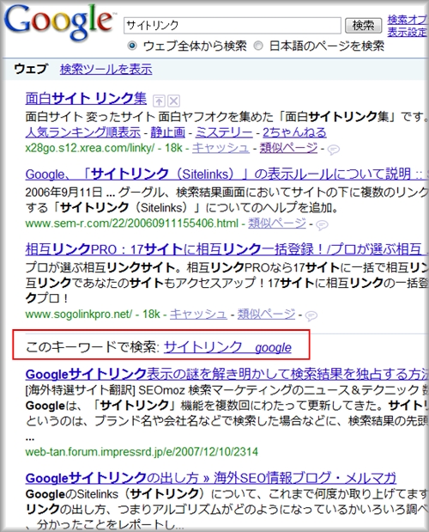429x532 pixels.
Task: Open the 人気ランキング順表示 sitelink
Action: [x=83, y=132]
